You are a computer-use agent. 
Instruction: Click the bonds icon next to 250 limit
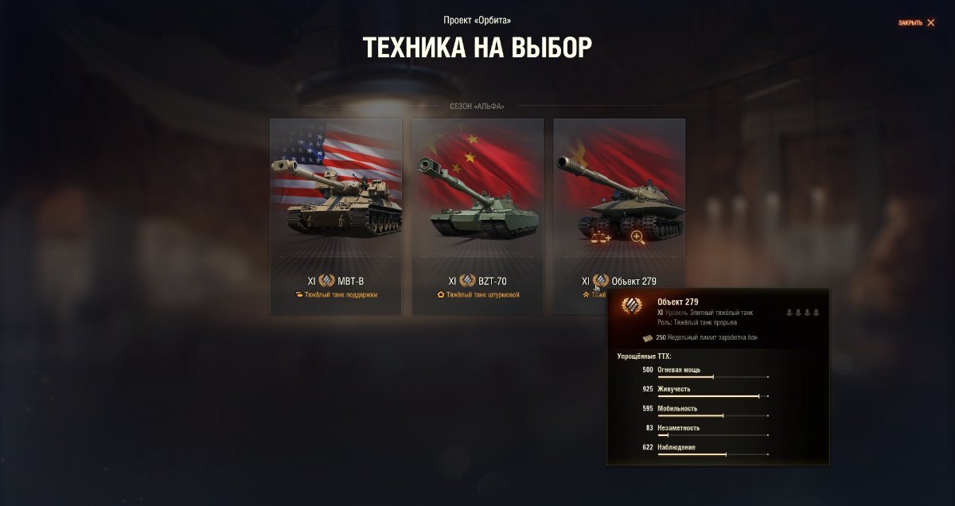coord(648,337)
